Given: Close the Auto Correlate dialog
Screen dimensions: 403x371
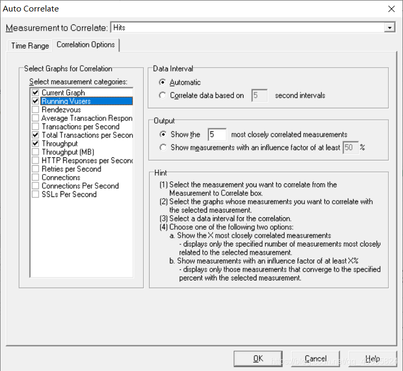Looking at the screenshot, I should (x=392, y=9).
